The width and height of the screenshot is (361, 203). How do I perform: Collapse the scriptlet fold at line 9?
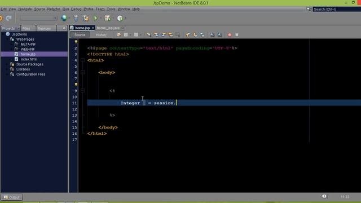[x=83, y=91]
